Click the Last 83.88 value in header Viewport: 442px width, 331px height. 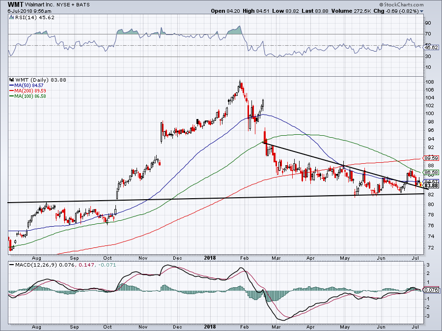[x=315, y=11]
